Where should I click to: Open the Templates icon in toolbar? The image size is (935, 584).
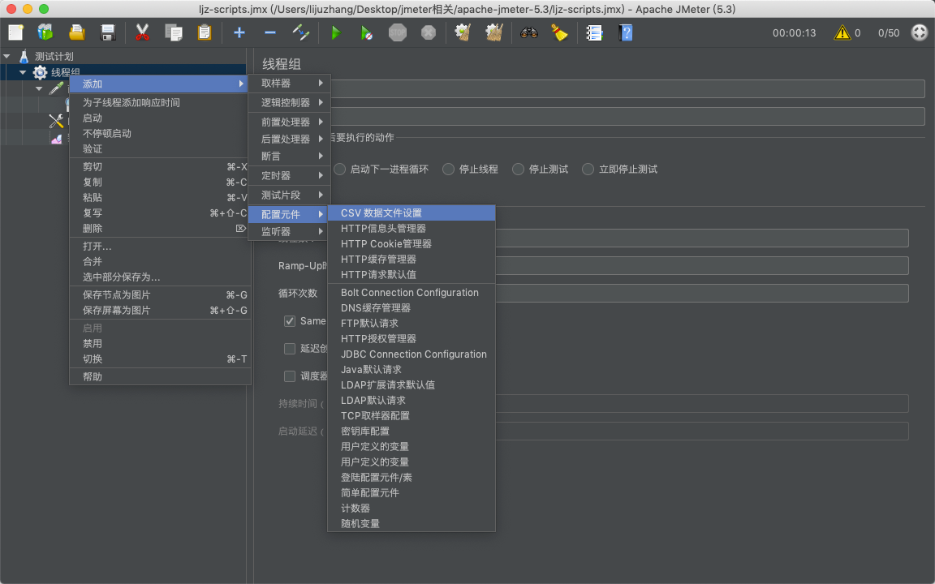coord(45,32)
